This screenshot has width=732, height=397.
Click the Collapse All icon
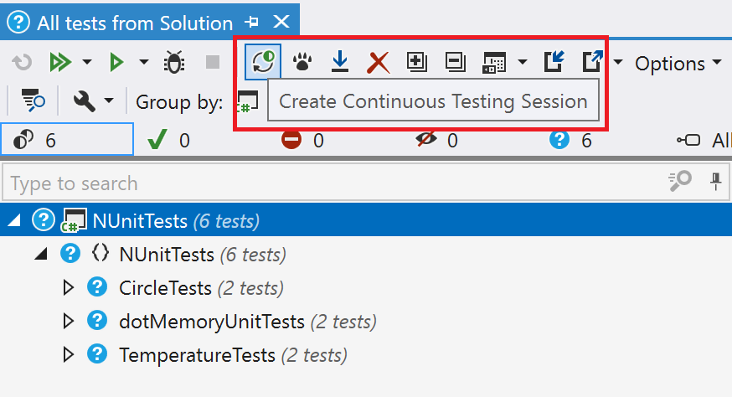(455, 61)
